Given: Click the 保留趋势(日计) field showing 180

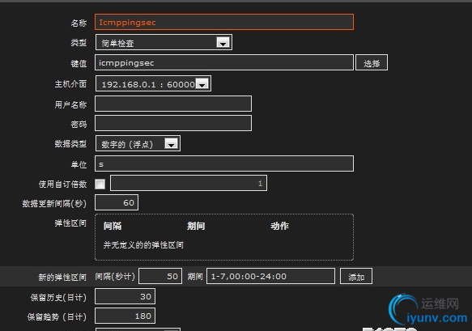Looking at the screenshot, I should pos(125,316).
